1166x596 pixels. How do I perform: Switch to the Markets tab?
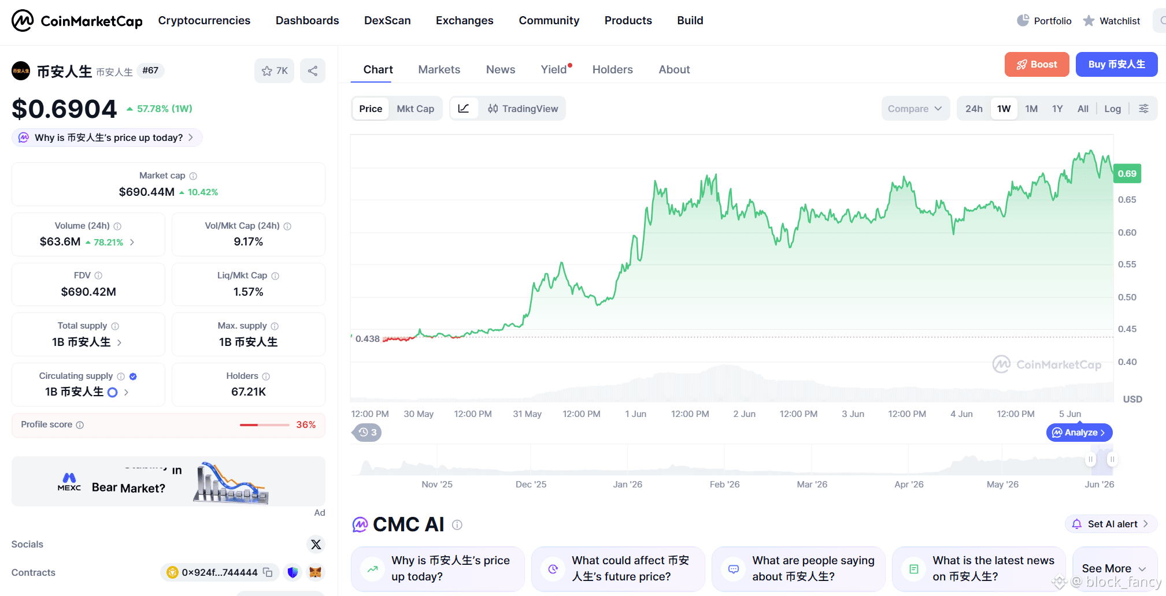(x=439, y=69)
